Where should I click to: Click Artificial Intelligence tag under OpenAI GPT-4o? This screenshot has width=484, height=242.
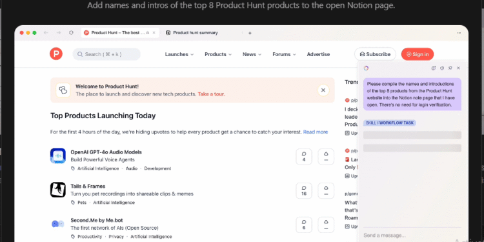pyautogui.click(x=98, y=168)
